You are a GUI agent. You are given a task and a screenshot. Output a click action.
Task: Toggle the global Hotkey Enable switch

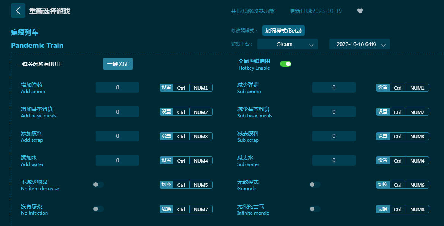click(x=285, y=64)
